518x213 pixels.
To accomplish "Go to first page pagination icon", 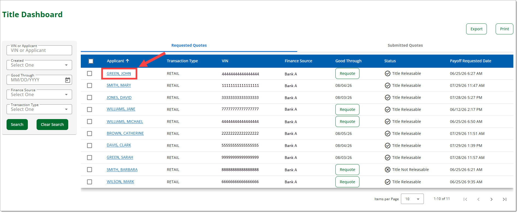I will tap(465, 199).
